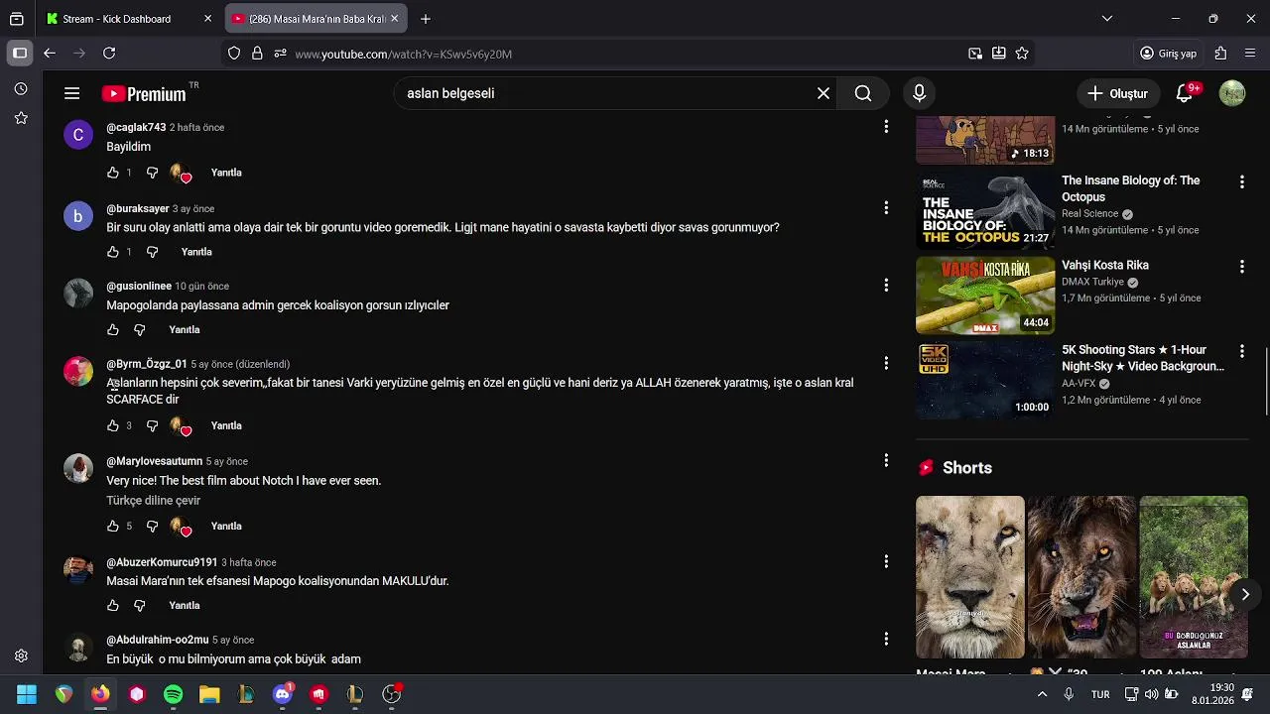Open browser history sidebar icon
This screenshot has width=1270, height=714.
[x=21, y=89]
